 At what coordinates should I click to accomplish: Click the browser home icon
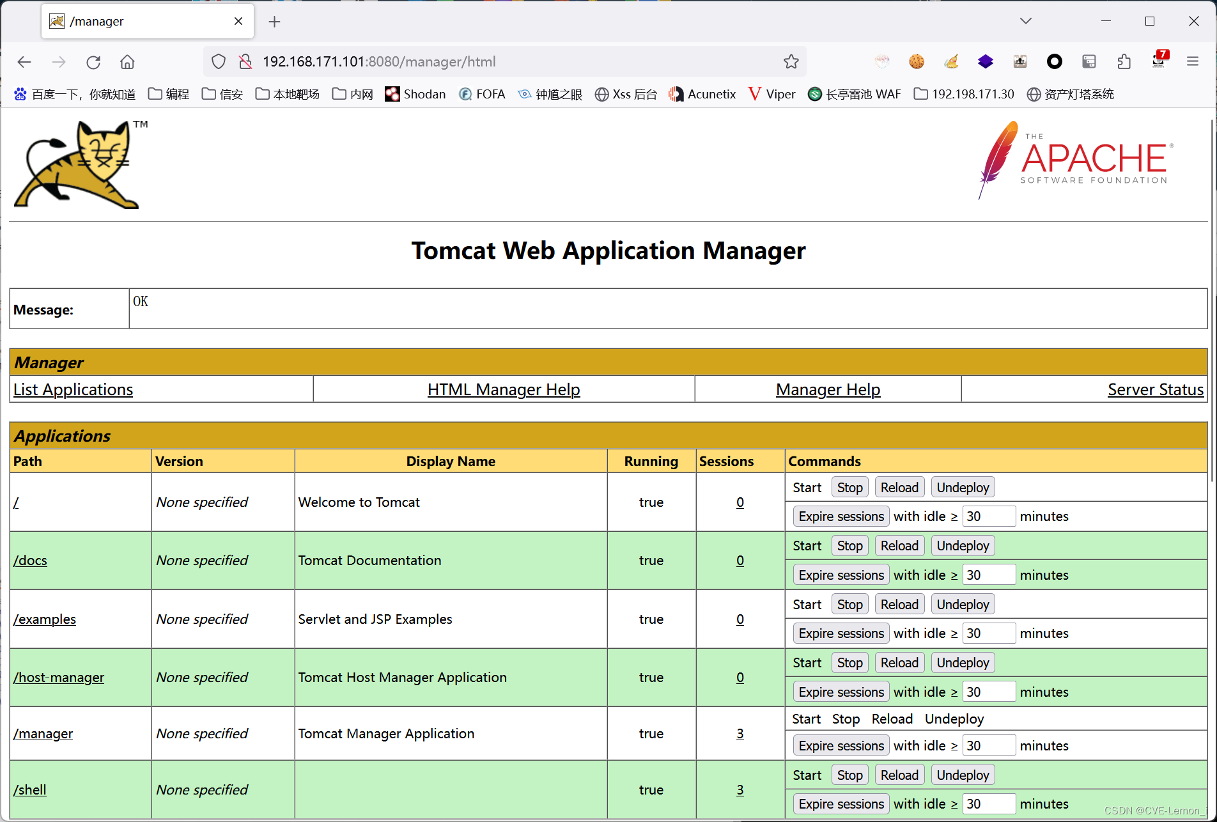127,61
